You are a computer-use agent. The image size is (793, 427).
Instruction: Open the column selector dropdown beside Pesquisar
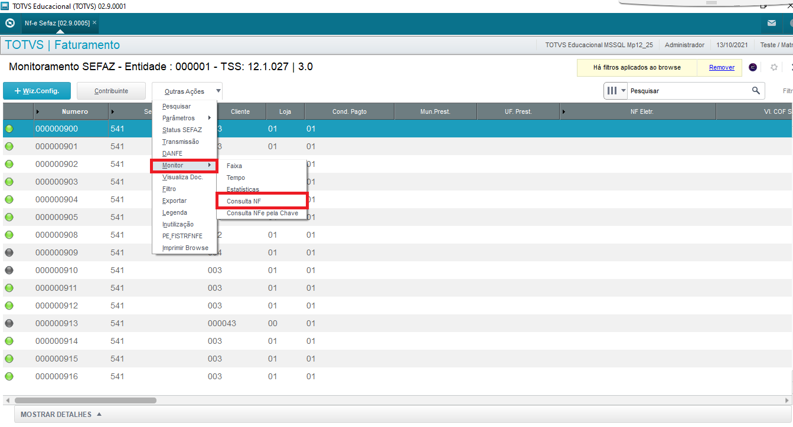pyautogui.click(x=615, y=91)
